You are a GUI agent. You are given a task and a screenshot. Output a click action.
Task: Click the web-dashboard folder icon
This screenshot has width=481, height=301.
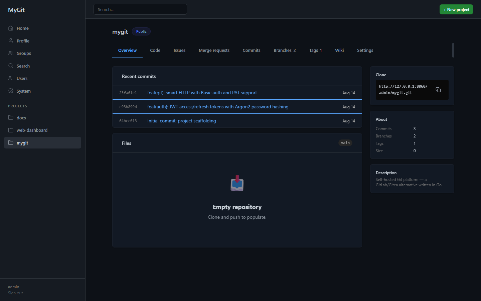click(x=11, y=130)
